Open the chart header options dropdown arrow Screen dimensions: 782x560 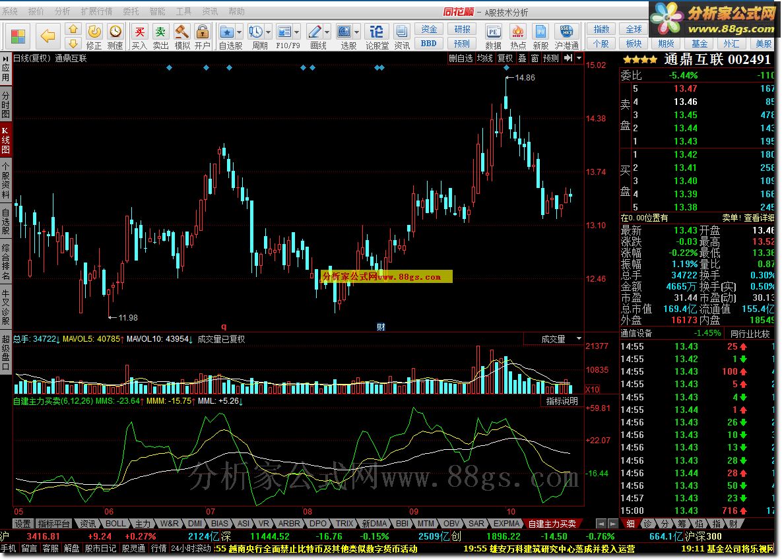coord(579,58)
